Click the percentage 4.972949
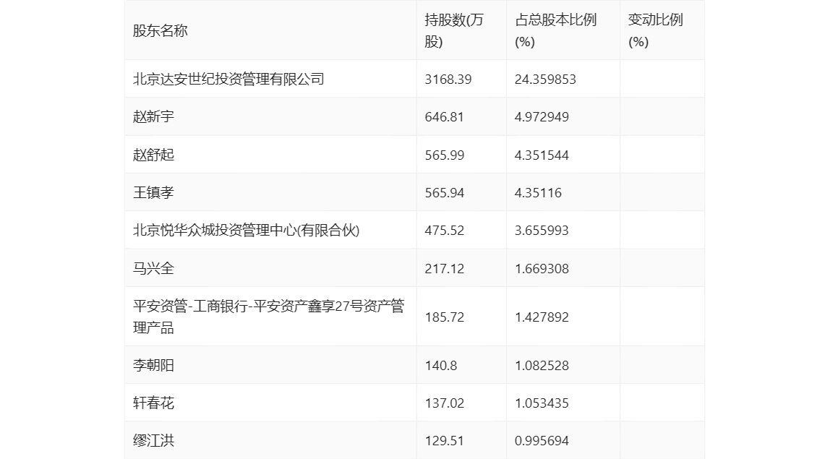Viewport: 830px width, 459px height. [x=542, y=117]
